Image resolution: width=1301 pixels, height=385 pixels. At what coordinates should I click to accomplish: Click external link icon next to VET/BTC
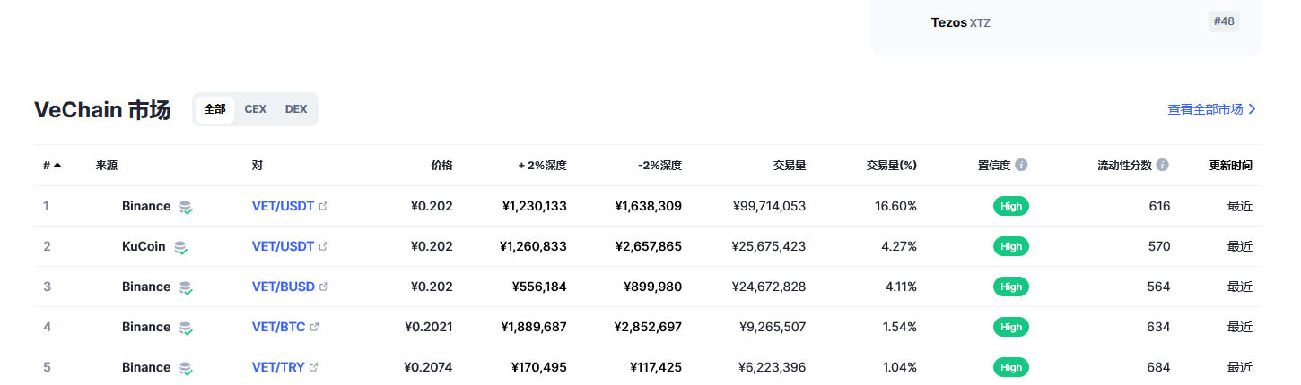(314, 327)
